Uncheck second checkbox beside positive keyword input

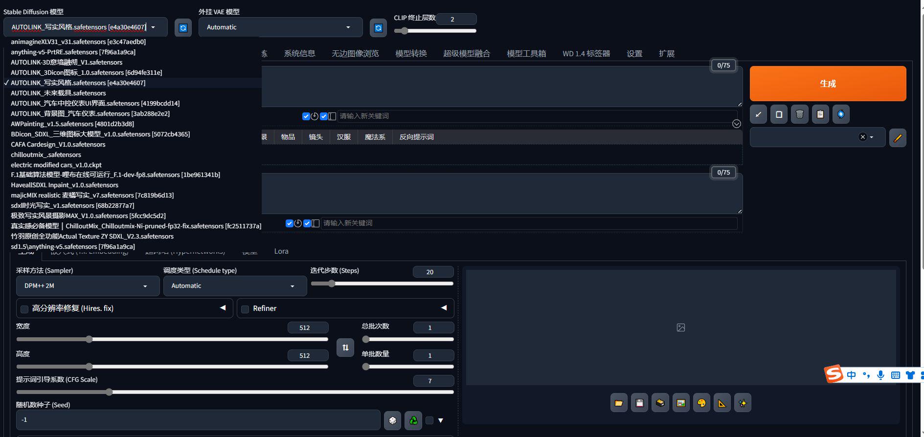pyautogui.click(x=323, y=116)
